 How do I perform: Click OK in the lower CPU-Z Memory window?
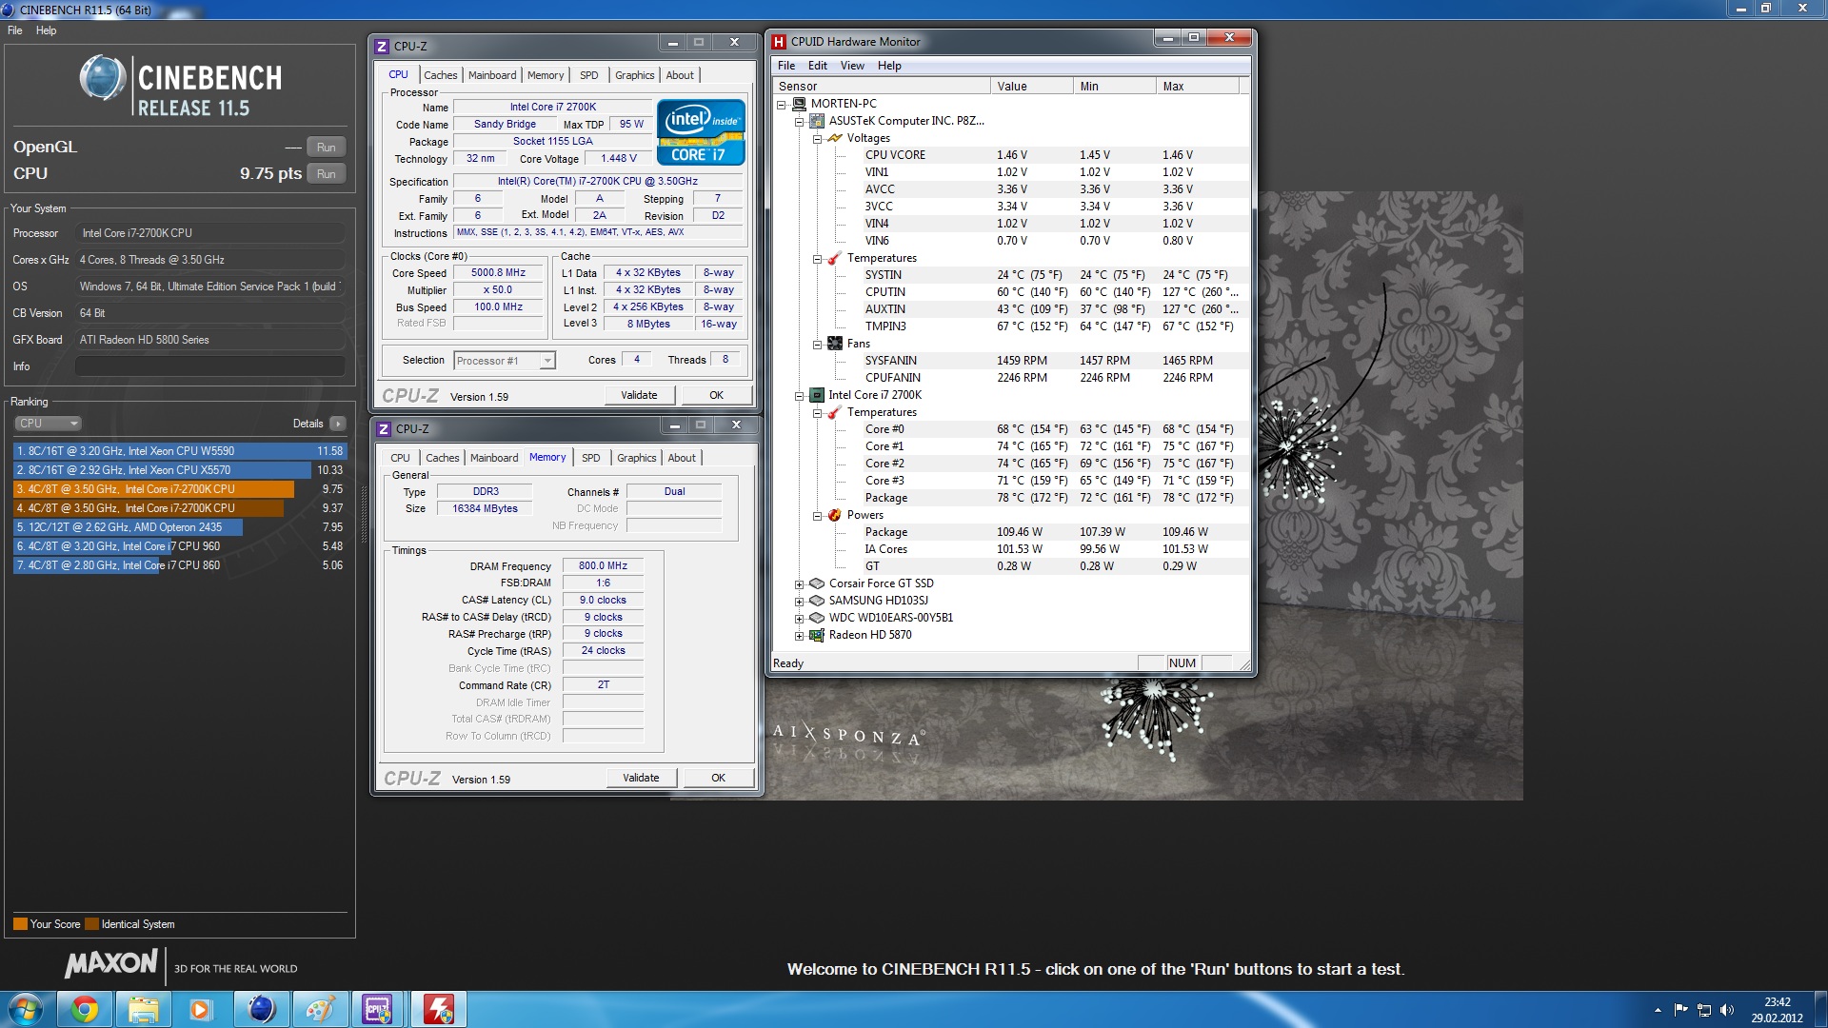tap(719, 778)
